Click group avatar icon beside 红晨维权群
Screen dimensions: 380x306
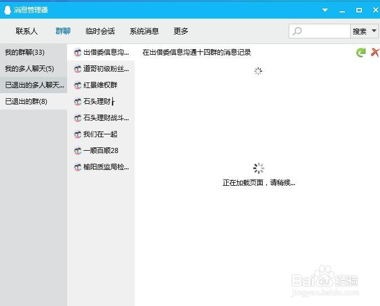tap(78, 85)
